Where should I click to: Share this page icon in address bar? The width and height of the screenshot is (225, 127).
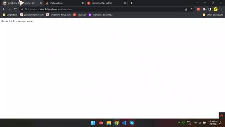(186, 9)
